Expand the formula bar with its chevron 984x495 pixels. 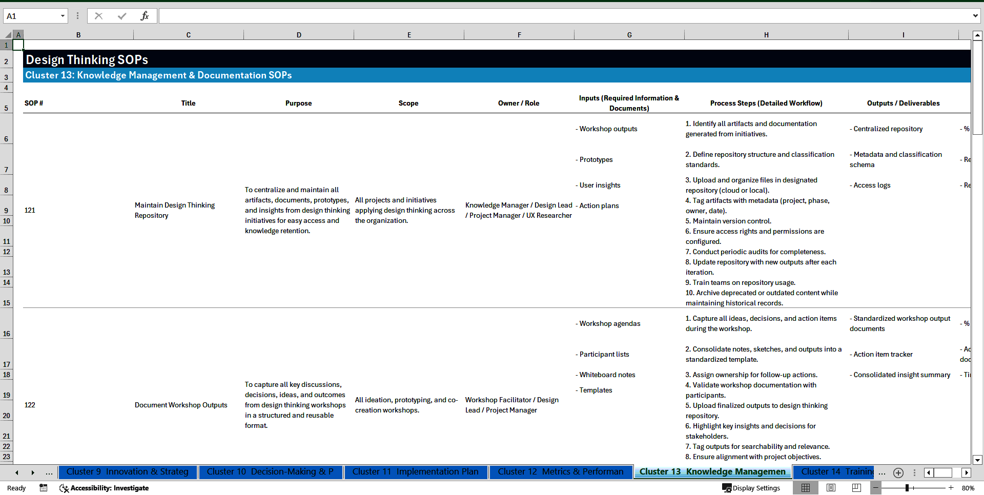click(x=976, y=16)
